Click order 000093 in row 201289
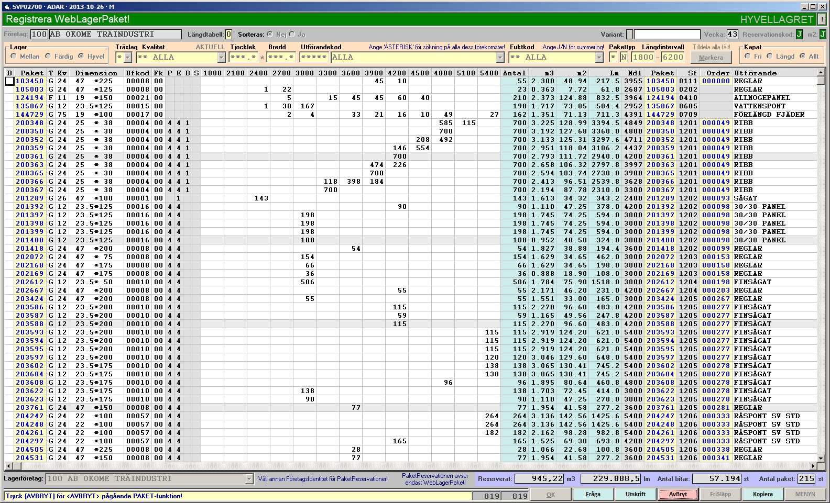 [x=716, y=198]
